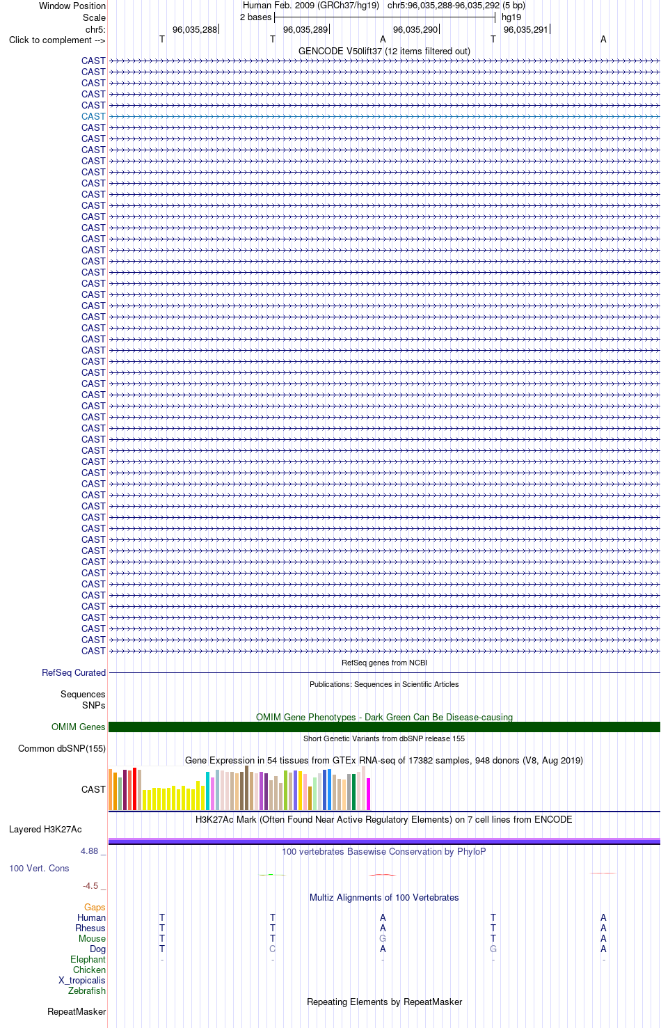
Task: Click the RefSeq Curated track label
Action: tap(74, 672)
